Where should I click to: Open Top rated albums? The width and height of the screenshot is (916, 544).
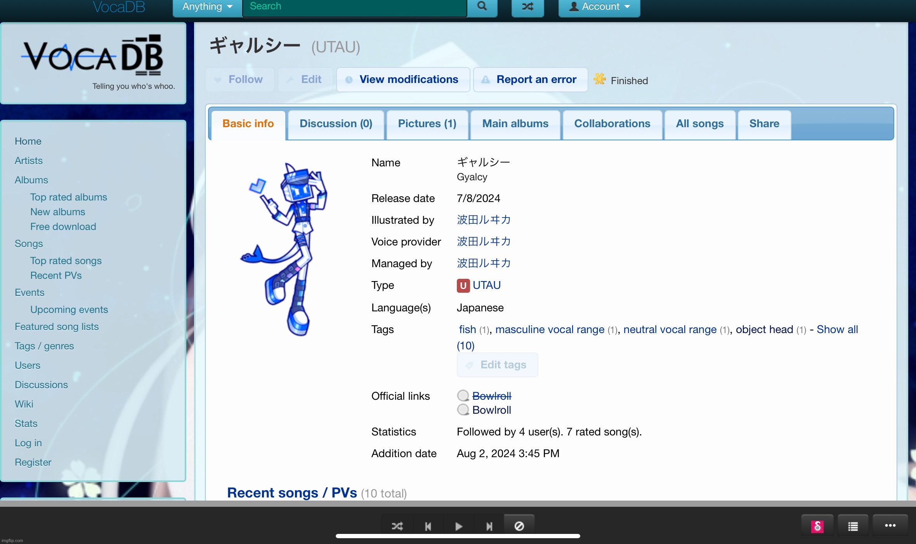coord(69,197)
